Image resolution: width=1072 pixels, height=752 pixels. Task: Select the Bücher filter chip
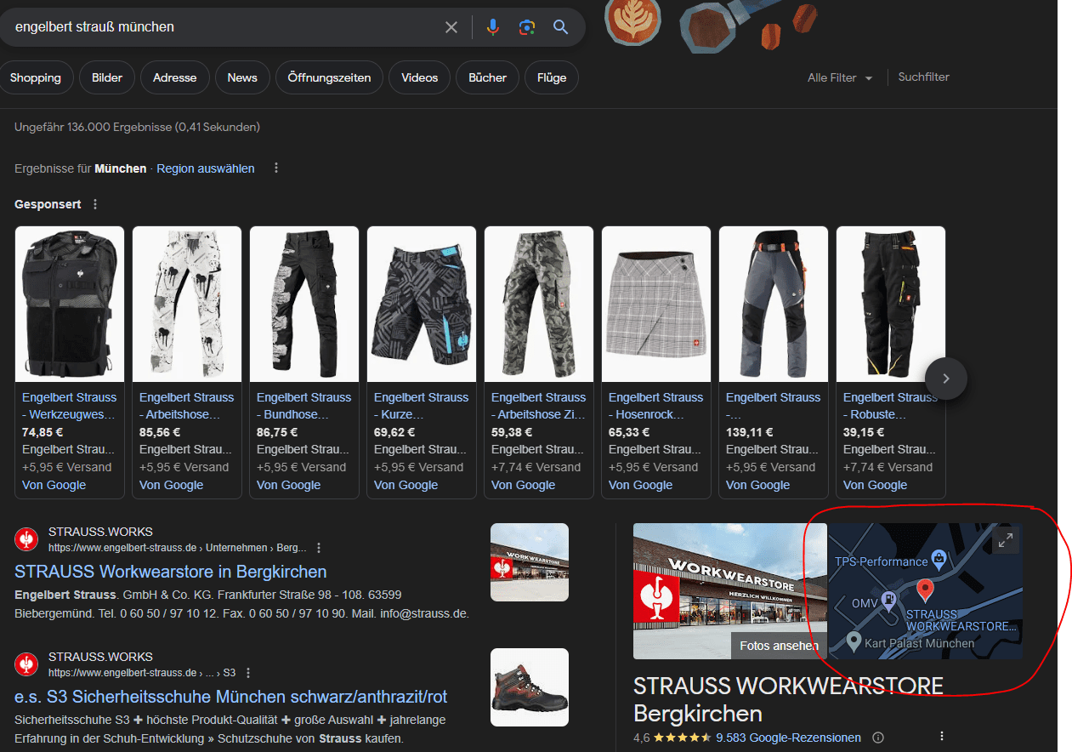(487, 77)
